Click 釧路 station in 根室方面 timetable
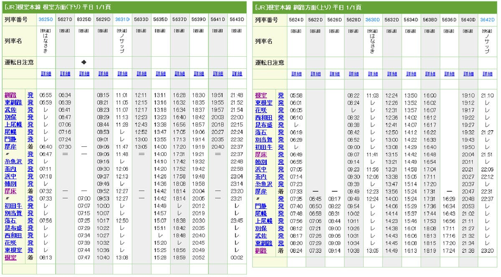Viewport: 501px width, 277px height. pos(10,95)
